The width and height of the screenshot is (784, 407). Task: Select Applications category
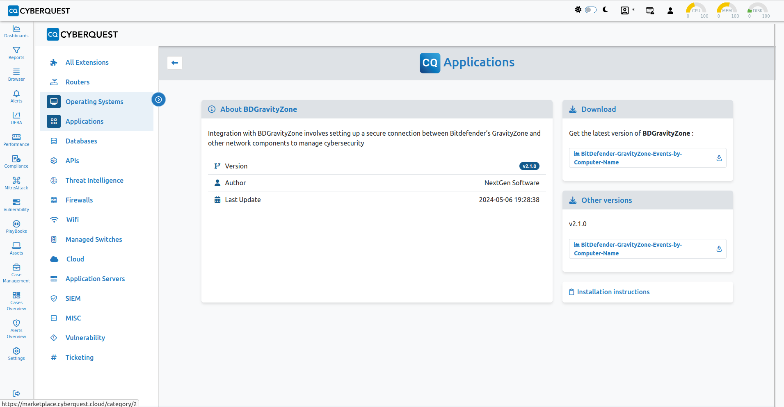(97, 121)
